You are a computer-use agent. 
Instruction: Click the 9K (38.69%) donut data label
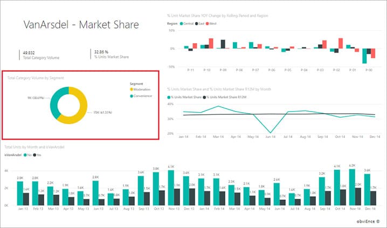click(36, 98)
